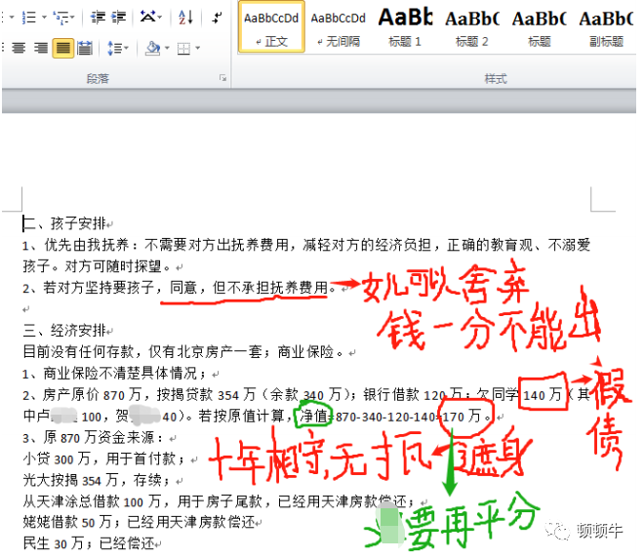Click the line 小贷 300 万，用于首付款
Image resolution: width=644 pixels, height=559 pixels.
pyautogui.click(x=103, y=459)
